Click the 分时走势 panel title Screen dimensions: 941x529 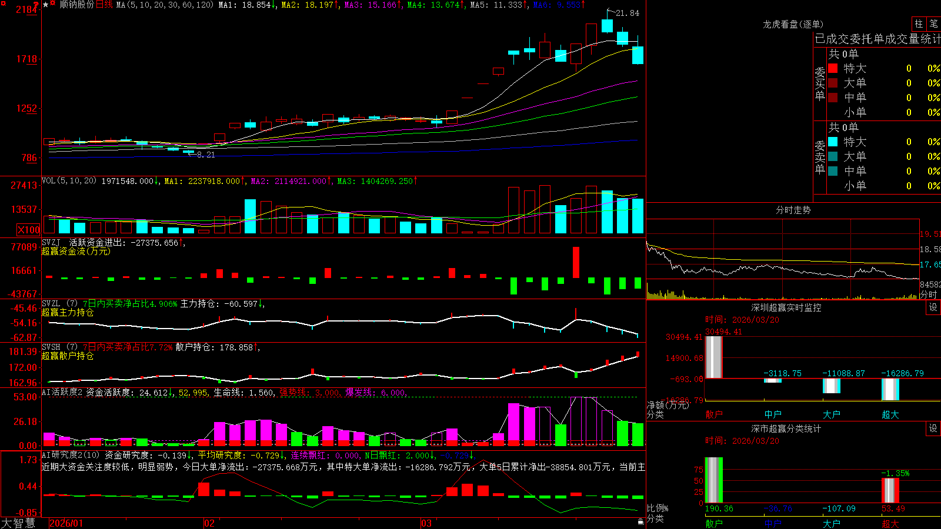tap(793, 210)
